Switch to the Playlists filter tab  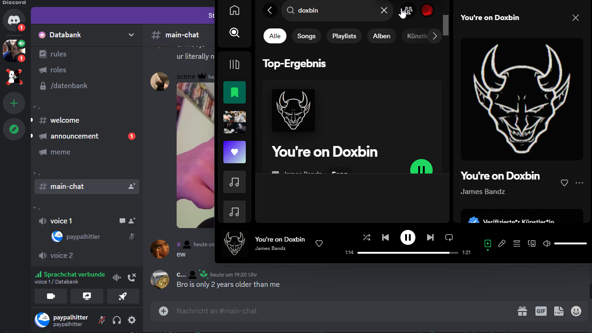click(x=344, y=36)
